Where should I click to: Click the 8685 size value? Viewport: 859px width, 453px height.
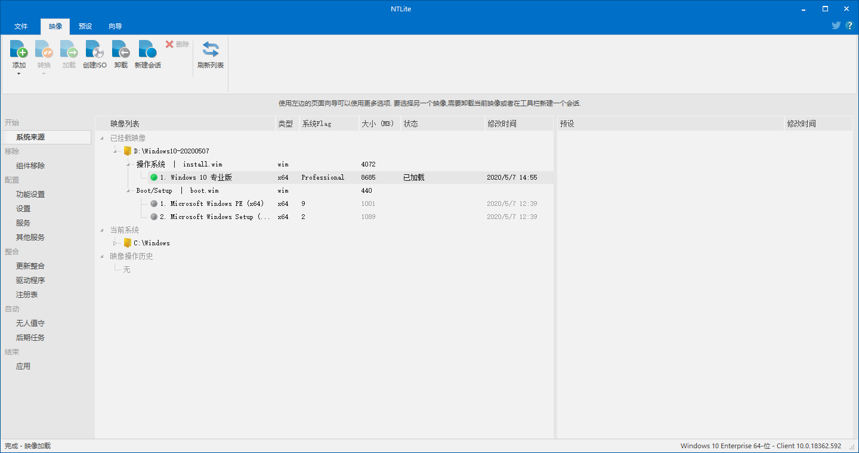click(x=369, y=177)
